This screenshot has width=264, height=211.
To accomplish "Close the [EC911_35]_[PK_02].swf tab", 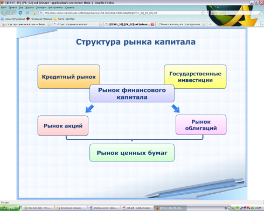I will pyautogui.click(x=152, y=24).
